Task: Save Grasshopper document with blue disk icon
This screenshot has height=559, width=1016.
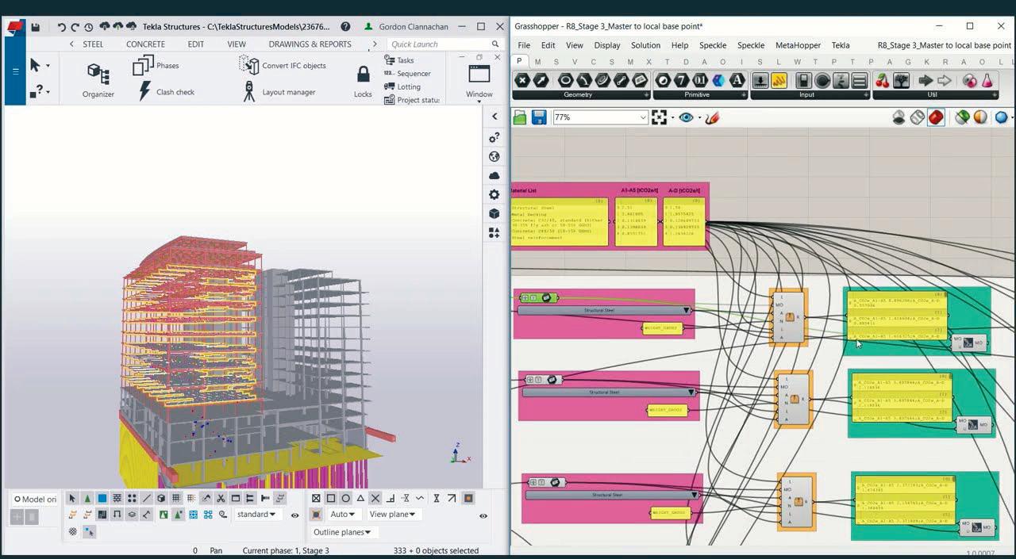Action: pyautogui.click(x=539, y=117)
